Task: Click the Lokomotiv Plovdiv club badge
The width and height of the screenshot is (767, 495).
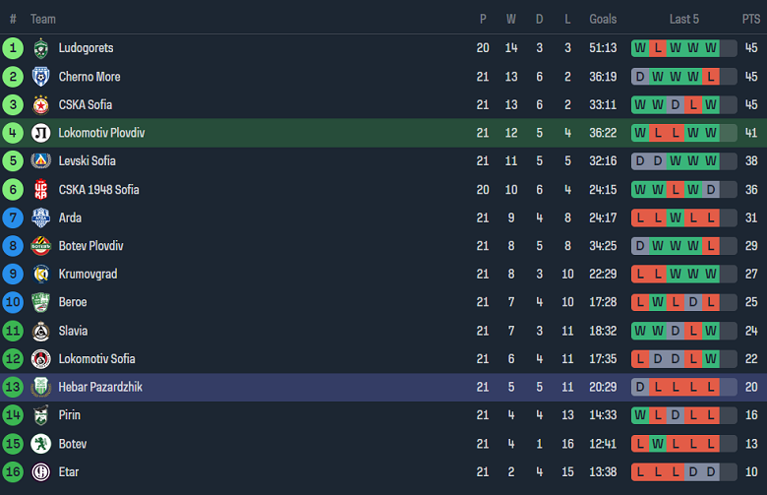Action: [41, 133]
